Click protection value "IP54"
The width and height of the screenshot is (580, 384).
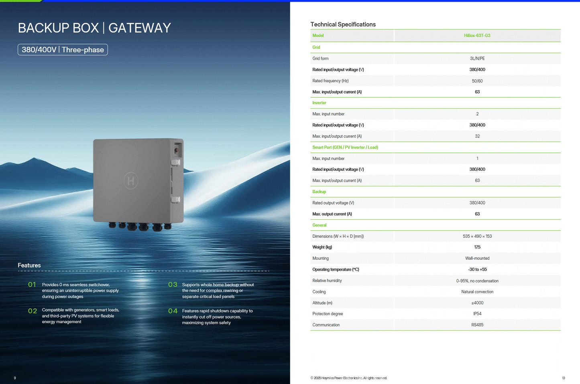477,314
